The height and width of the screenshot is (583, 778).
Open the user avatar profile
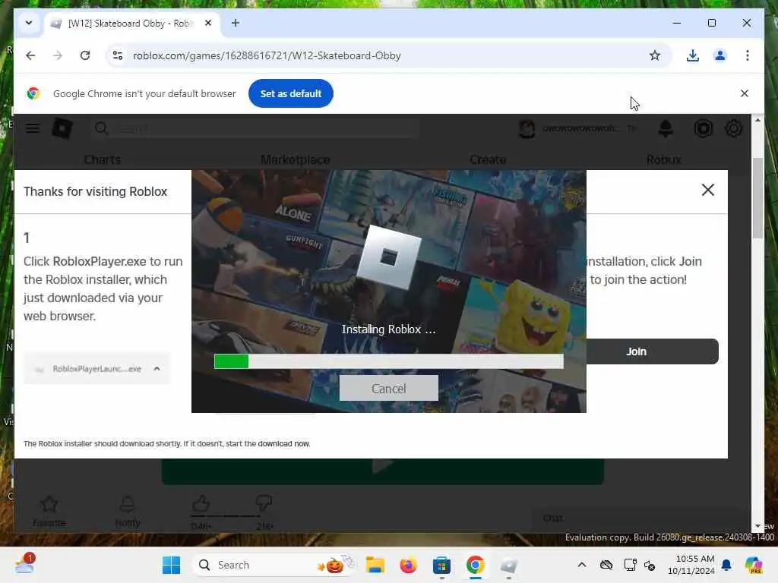coord(527,128)
